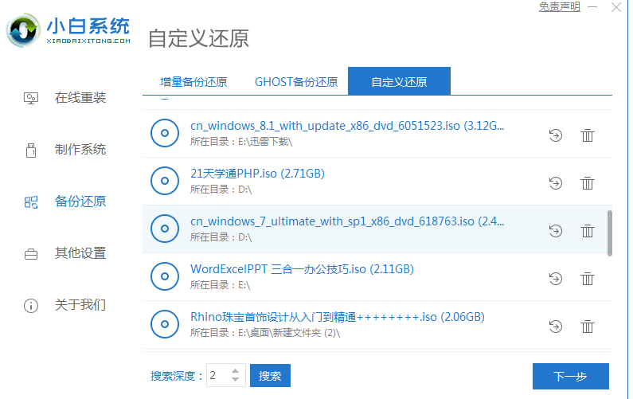This screenshot has width=633, height=399.
Task: Click the file list vertical scrollbar
Action: point(610,232)
